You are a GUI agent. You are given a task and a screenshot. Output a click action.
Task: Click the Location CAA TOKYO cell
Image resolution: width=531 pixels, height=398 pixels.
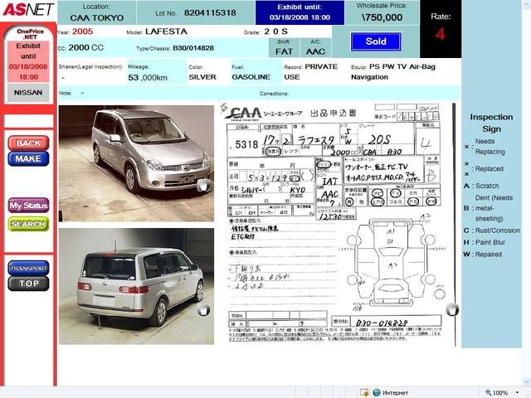97,12
